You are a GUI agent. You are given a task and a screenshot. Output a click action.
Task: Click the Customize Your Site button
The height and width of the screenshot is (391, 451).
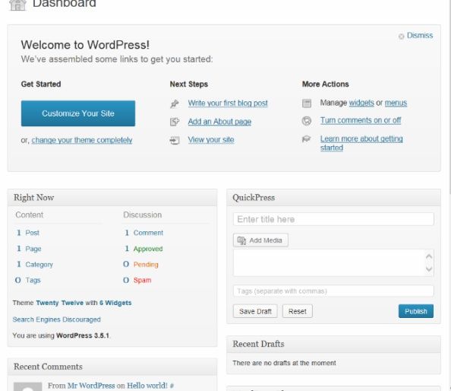pyautogui.click(x=78, y=113)
